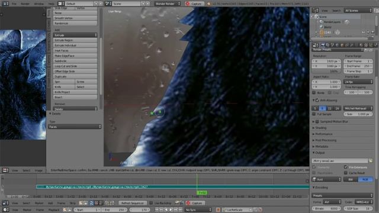Toggle the Anti-Aliasing checkbox
This screenshot has width=379, height=213.
pos(317,100)
